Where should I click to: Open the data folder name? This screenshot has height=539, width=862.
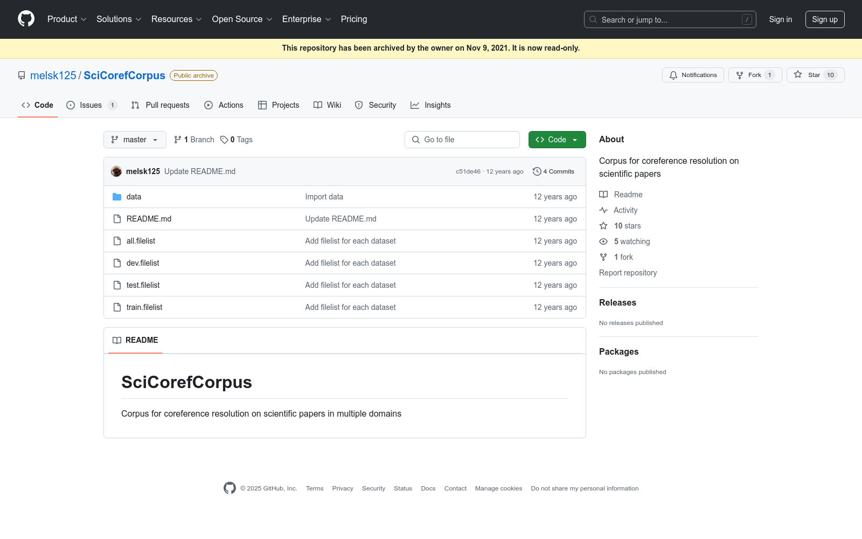coord(134,197)
